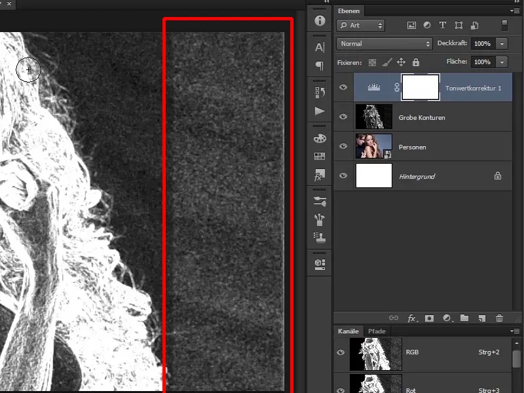This screenshot has width=524, height=393.
Task: Filter layers by pixel layers icon
Action: pos(411,26)
